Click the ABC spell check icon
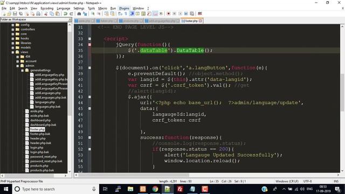Viewport: 345px width, 194px height. (200, 13)
